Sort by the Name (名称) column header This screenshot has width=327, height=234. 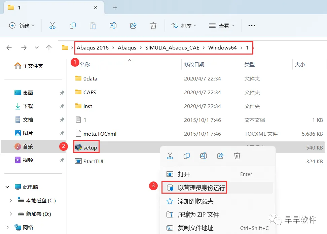[x=85, y=64]
